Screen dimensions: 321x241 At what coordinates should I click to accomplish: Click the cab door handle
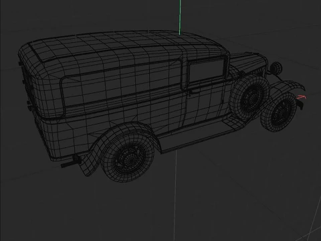(195, 91)
